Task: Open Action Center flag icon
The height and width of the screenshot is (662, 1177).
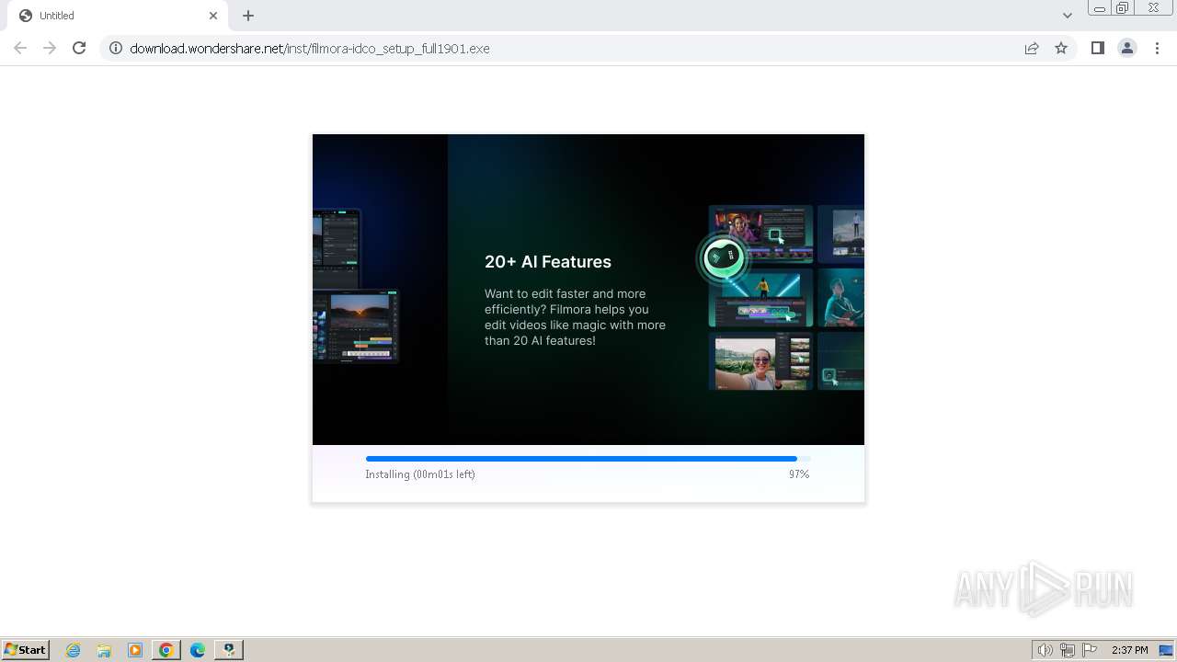Action: point(1090,650)
